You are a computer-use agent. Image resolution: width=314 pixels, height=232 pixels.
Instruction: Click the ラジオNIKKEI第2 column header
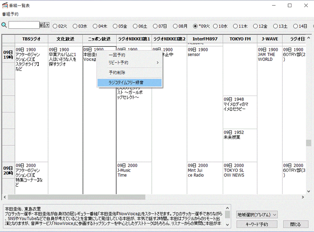tap(169, 39)
